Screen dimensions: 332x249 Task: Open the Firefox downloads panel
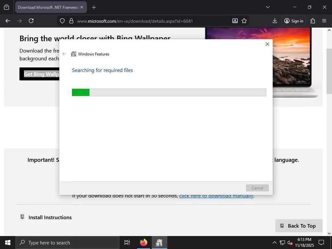(x=275, y=21)
